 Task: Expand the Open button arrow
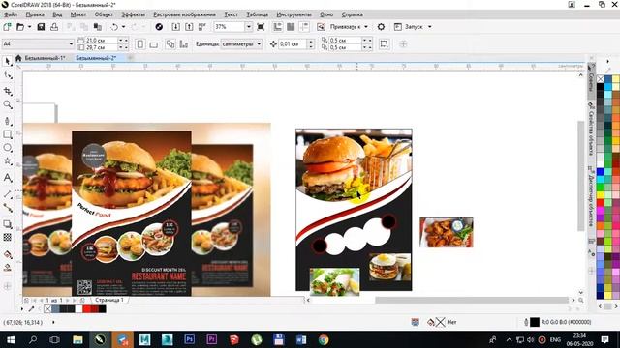pos(29,27)
